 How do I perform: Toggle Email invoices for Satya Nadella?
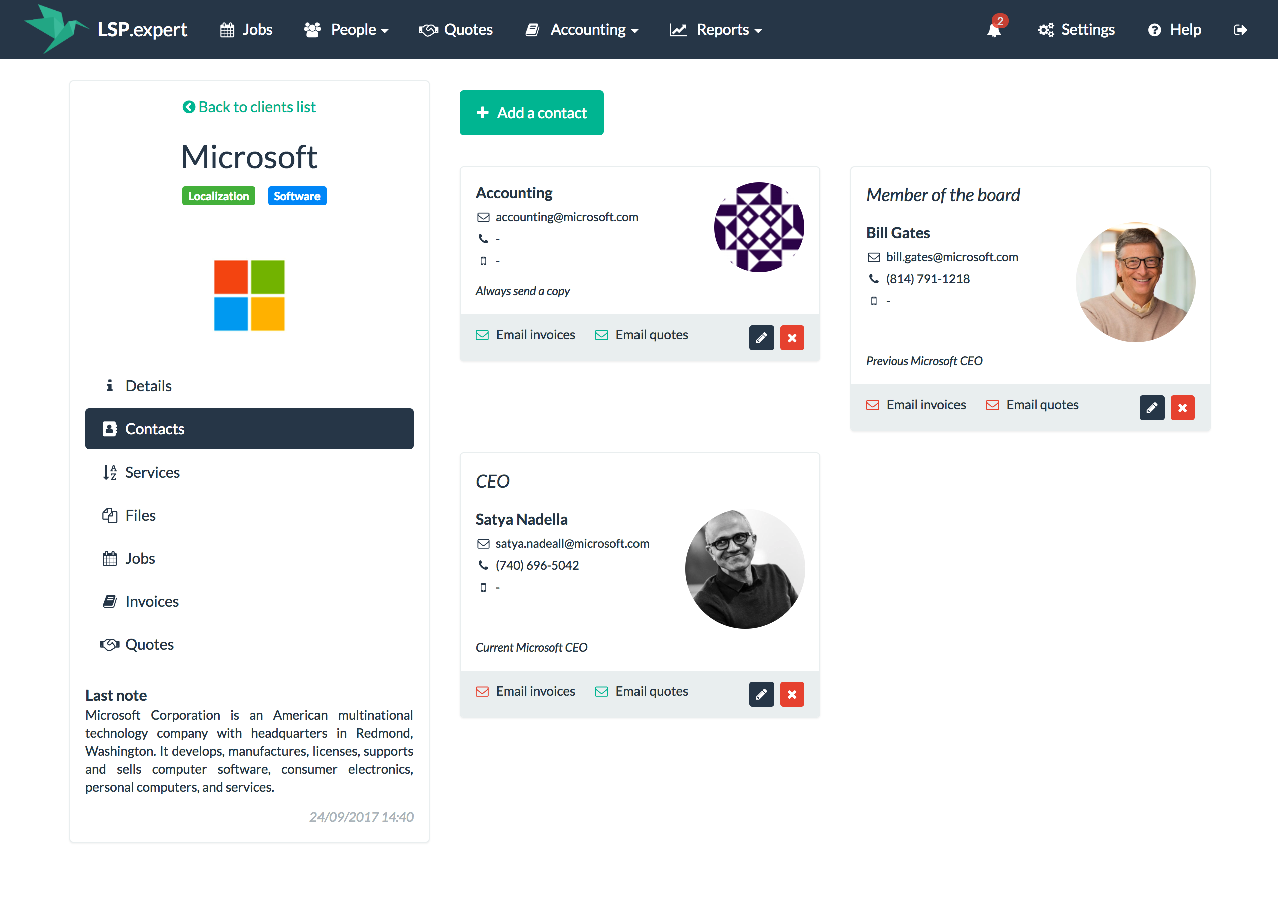(526, 691)
